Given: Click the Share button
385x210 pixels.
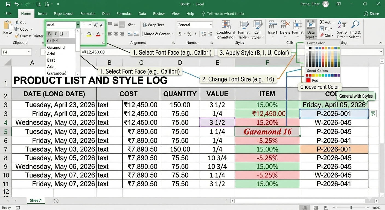Looking at the screenshot, I should pyautogui.click(x=371, y=14).
